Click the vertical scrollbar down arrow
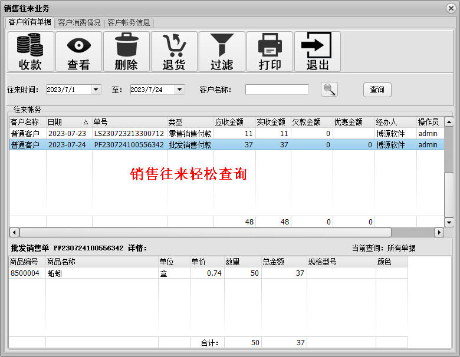Screen dimensions: 460x357 (449, 222)
